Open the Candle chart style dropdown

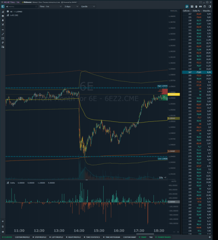88,7
